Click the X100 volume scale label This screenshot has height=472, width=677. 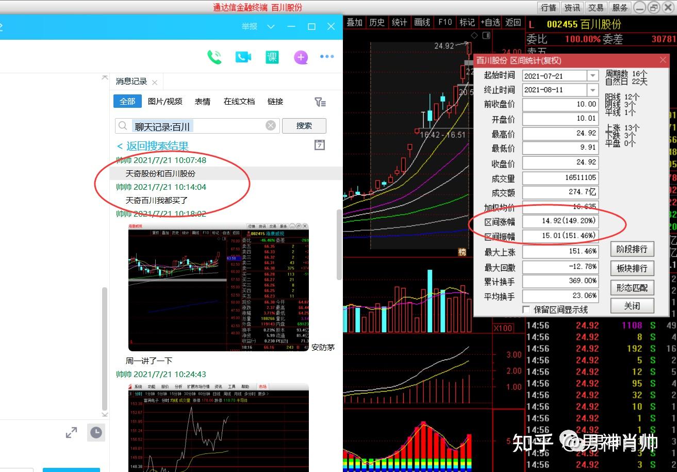[503, 329]
